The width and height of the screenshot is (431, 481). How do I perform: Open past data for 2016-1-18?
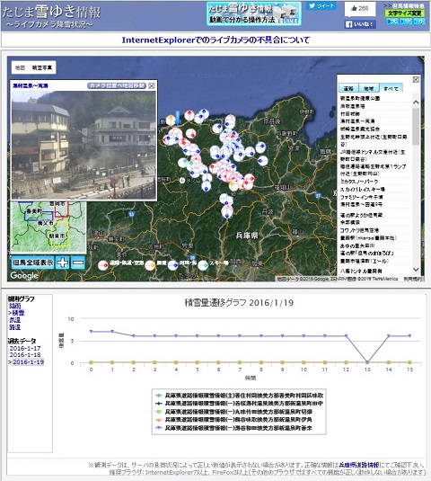click(x=25, y=355)
